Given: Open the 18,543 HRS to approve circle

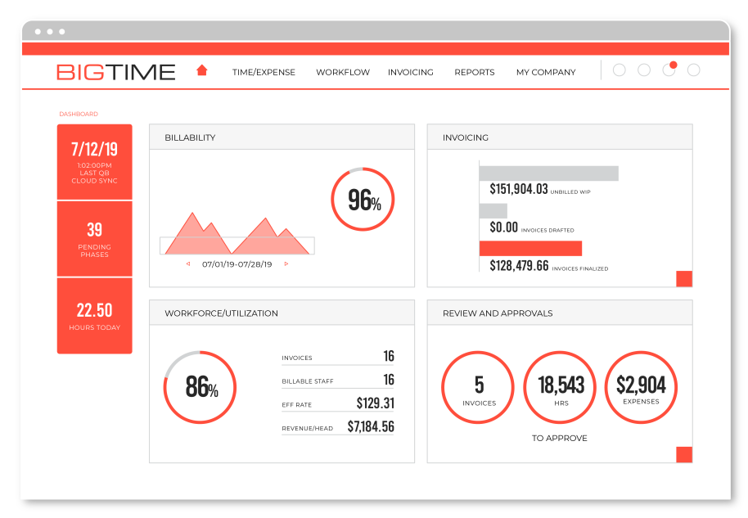Looking at the screenshot, I should pyautogui.click(x=560, y=387).
